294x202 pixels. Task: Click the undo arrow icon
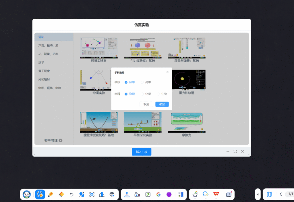point(71,195)
